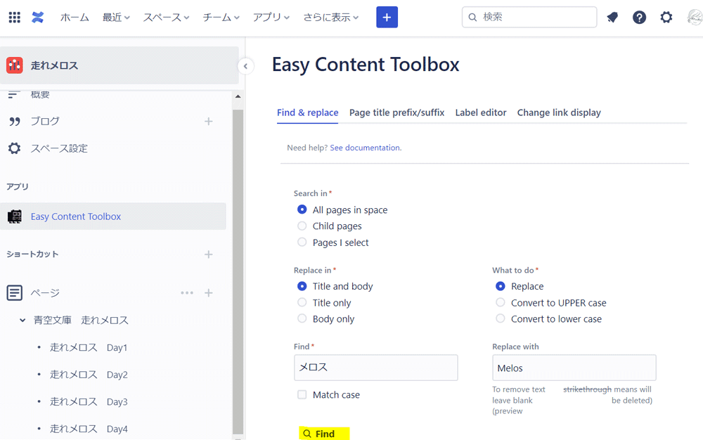The height and width of the screenshot is (440, 703).
Task: Open the help question mark icon
Action: pos(639,18)
